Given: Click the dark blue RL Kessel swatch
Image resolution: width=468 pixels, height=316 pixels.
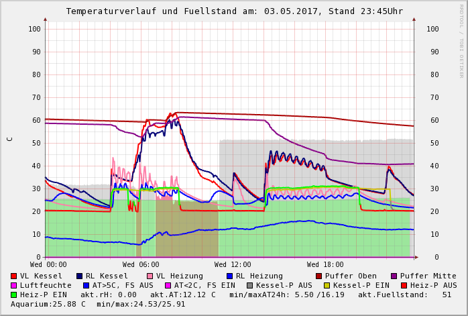Looking at the screenshot, I should click(x=80, y=276).
